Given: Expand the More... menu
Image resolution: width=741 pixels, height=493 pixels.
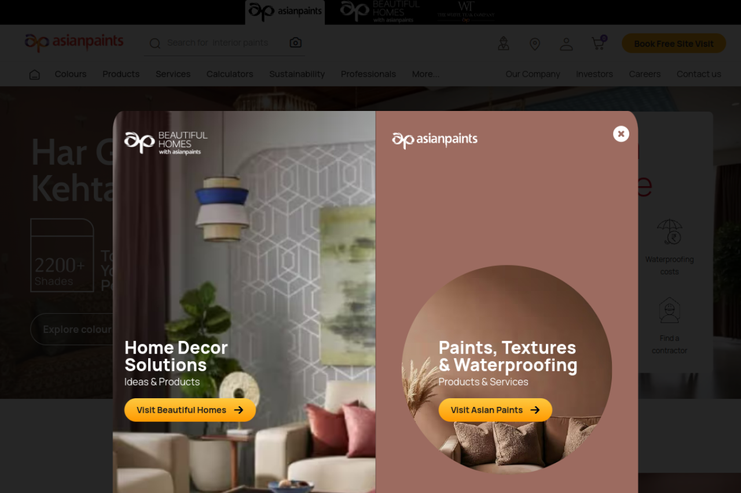Looking at the screenshot, I should click(425, 74).
